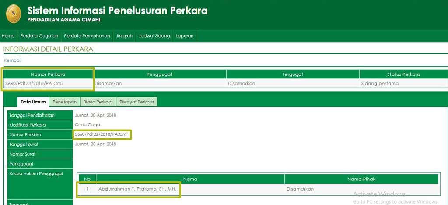
Task: Click the Status Perkara column header
Action: tap(403, 74)
